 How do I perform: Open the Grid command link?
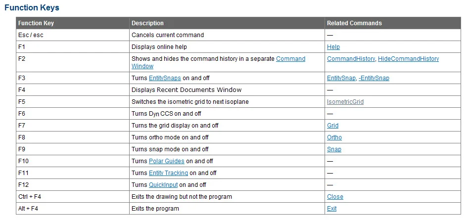pos(332,126)
